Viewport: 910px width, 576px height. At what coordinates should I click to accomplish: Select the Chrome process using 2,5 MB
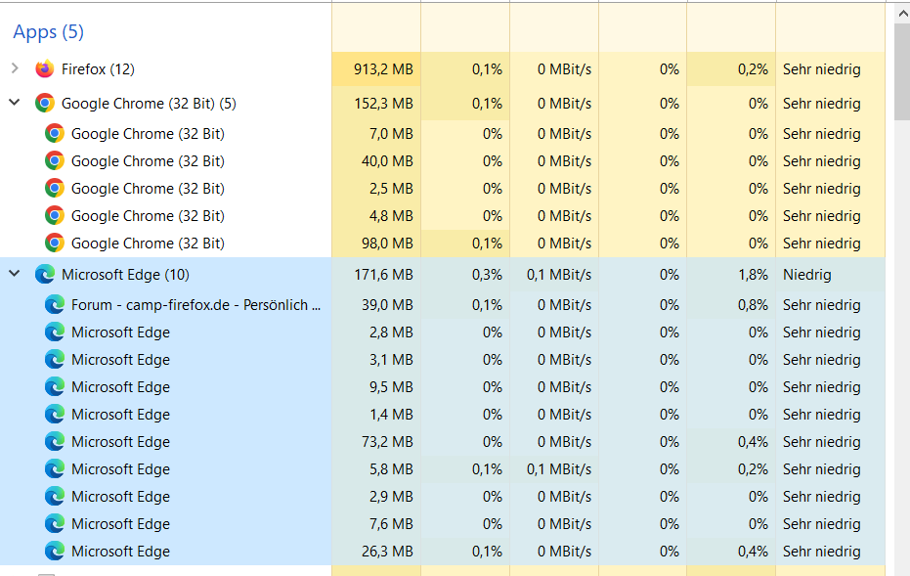point(148,189)
